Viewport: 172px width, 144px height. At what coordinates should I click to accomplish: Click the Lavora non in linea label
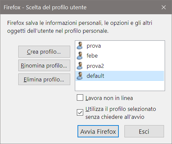coord(109,98)
